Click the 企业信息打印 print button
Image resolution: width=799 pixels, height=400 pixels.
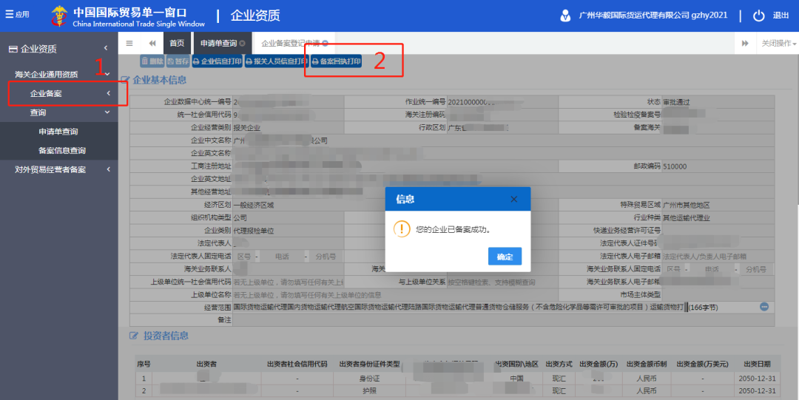(x=217, y=61)
